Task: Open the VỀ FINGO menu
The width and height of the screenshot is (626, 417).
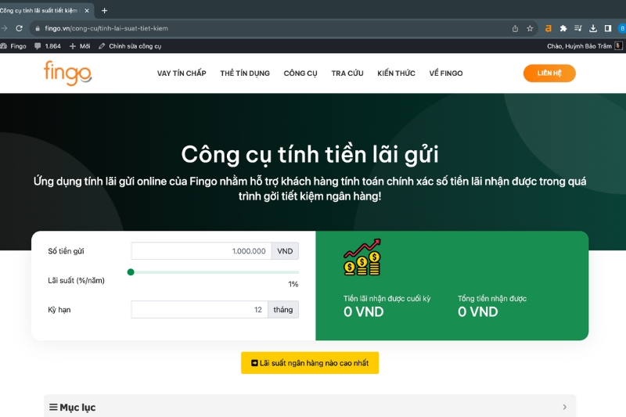Action: point(446,74)
